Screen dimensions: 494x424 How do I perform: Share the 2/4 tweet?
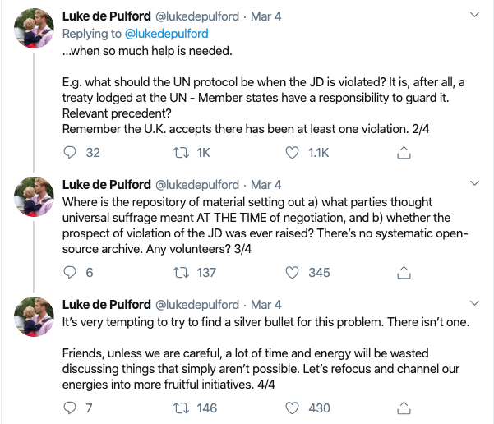404,152
